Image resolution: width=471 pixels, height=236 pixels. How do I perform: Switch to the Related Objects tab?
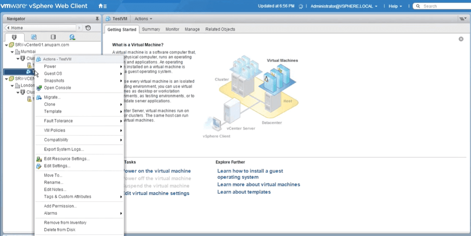click(x=220, y=29)
